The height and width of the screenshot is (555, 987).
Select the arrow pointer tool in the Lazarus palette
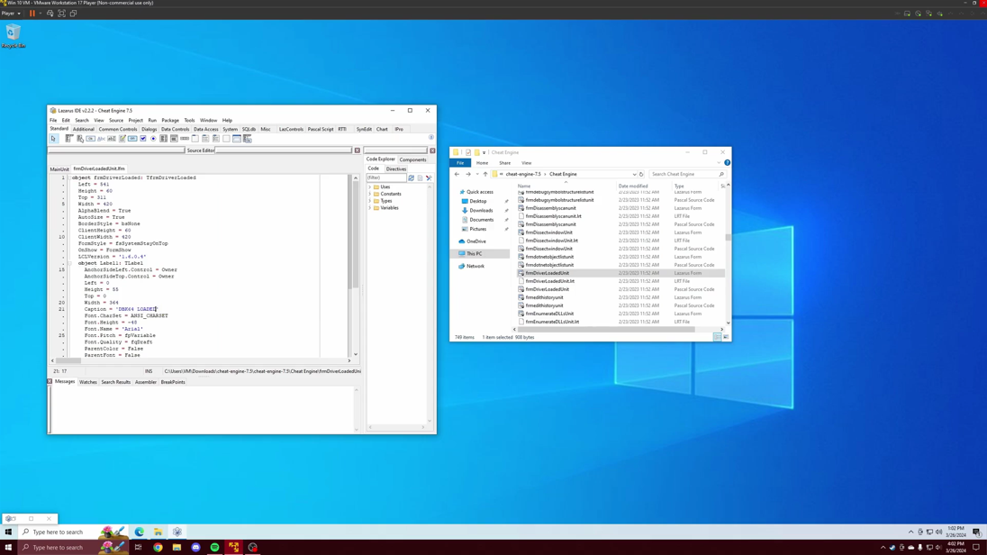click(53, 139)
